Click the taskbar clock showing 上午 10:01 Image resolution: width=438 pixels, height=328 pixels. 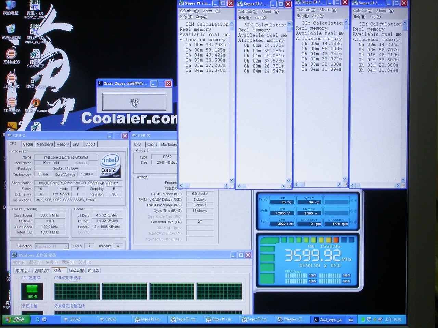[x=393, y=319]
